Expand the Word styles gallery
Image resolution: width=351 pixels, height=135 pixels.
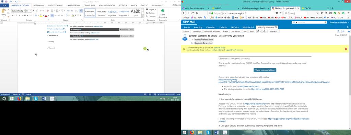[143, 17]
